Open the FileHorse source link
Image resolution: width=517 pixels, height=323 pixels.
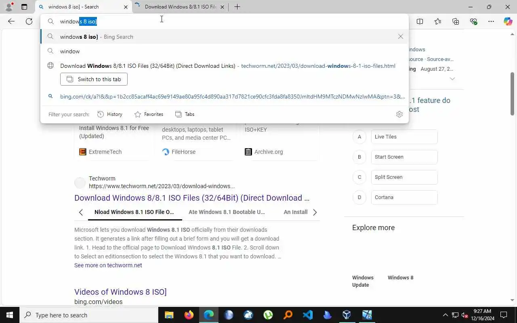(179, 152)
